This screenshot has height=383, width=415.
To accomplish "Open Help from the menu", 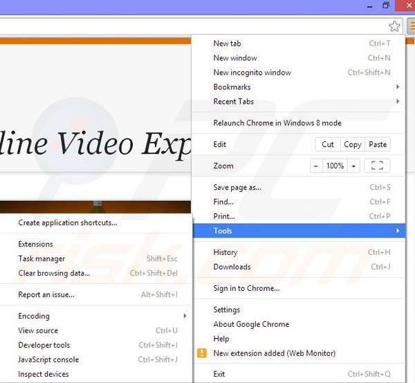I will pyautogui.click(x=299, y=339).
